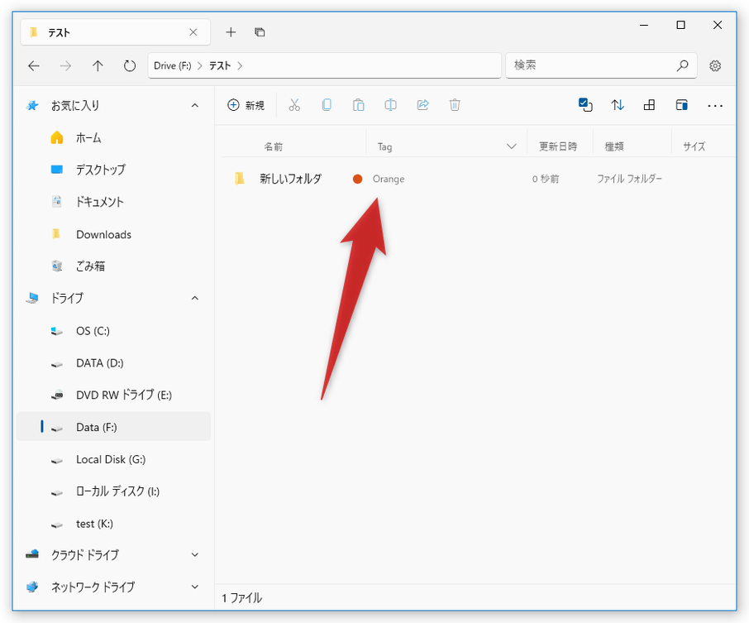Viewport: 749px width, 623px height.
Task: Click the Share icon
Action: [x=422, y=105]
